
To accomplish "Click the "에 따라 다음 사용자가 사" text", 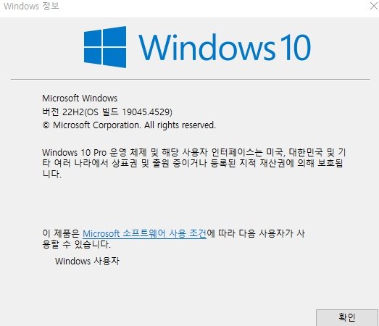I will coord(256,233).
